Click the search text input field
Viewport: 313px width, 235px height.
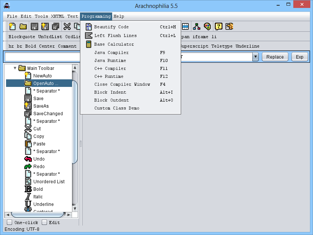[x=42, y=57]
